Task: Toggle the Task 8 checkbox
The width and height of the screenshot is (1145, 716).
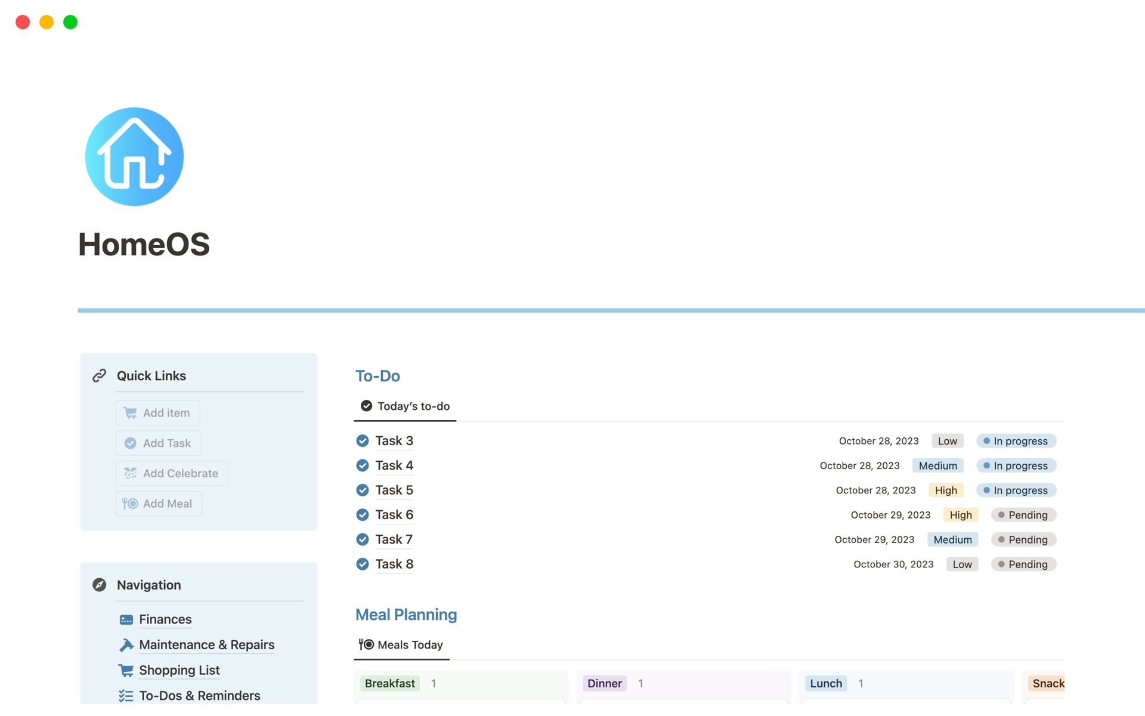Action: pyautogui.click(x=363, y=564)
